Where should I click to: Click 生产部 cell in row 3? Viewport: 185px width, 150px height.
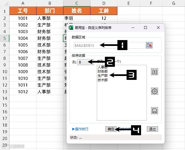[50, 25]
